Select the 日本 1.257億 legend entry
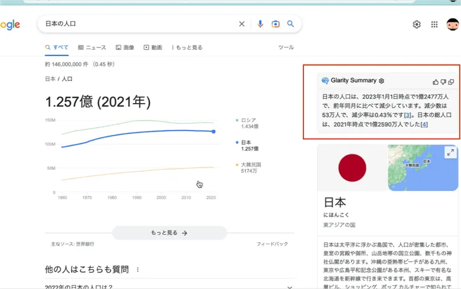The image size is (461, 289). [x=247, y=145]
